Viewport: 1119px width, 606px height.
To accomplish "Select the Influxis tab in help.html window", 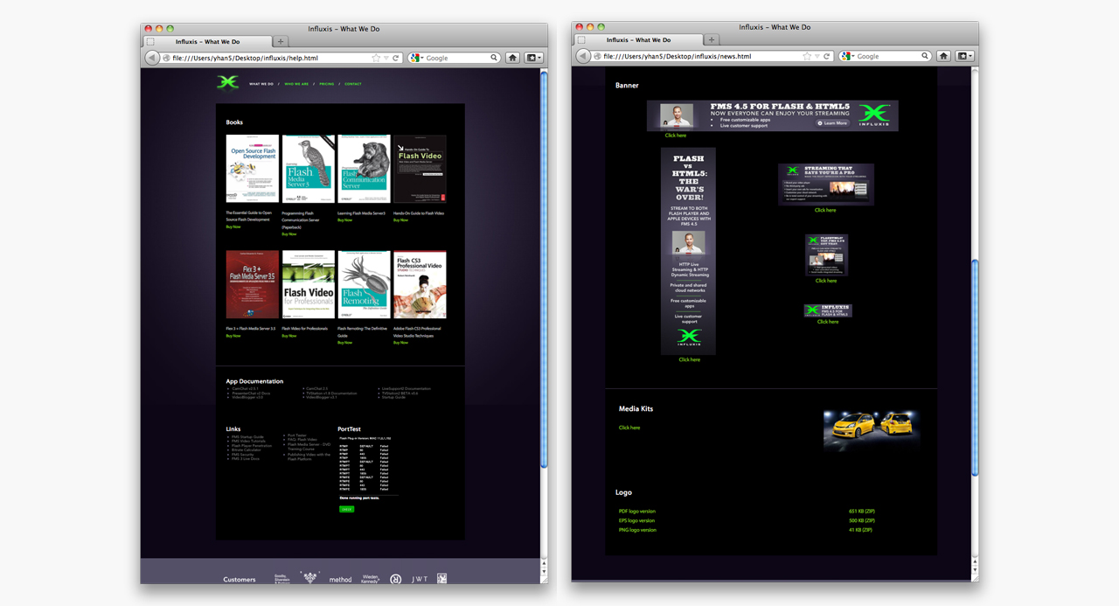I will (208, 41).
